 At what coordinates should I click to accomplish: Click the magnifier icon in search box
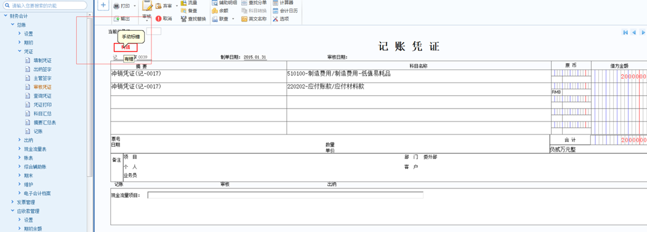tap(7, 6)
